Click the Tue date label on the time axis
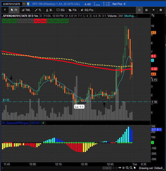This screenshot has height=171, width=166. 135,164
